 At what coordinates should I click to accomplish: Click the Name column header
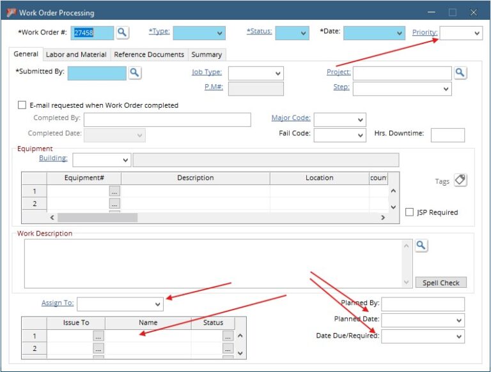148,323
